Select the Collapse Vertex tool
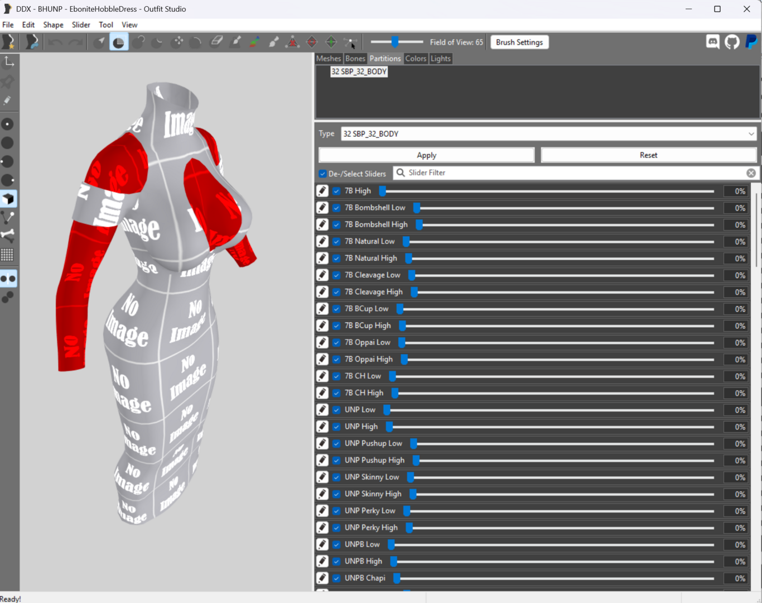 [x=292, y=42]
